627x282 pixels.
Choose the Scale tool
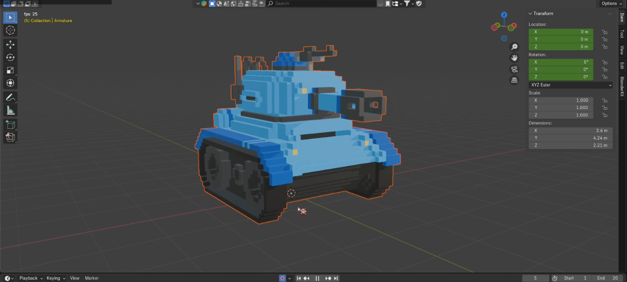(x=10, y=70)
